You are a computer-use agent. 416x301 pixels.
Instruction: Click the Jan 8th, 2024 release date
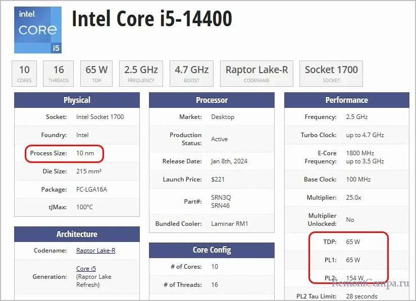pos(229,161)
